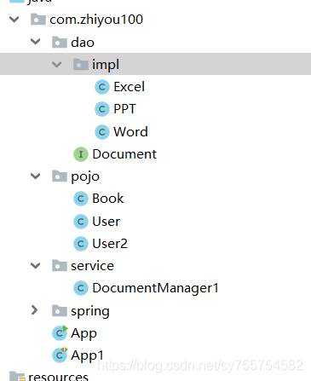
Task: Select the service package label
Action: [x=92, y=266]
